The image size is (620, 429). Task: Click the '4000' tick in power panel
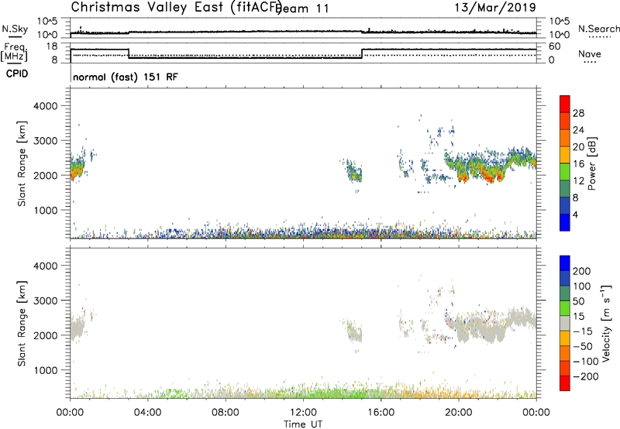pyautogui.click(x=45, y=106)
